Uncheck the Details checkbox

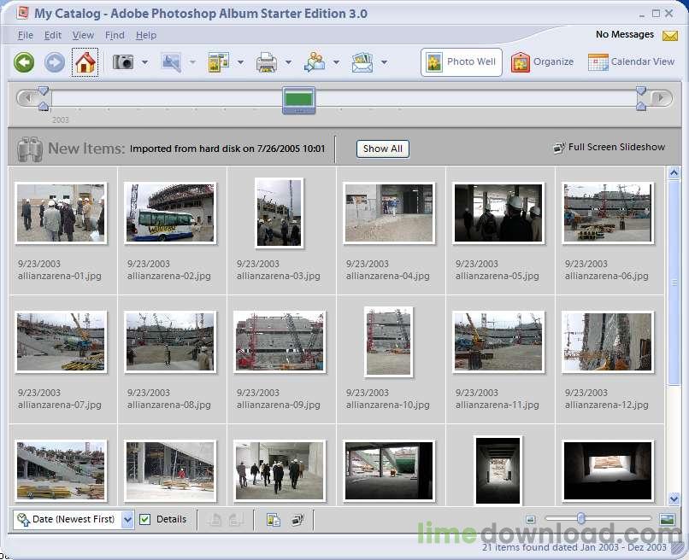point(145,519)
